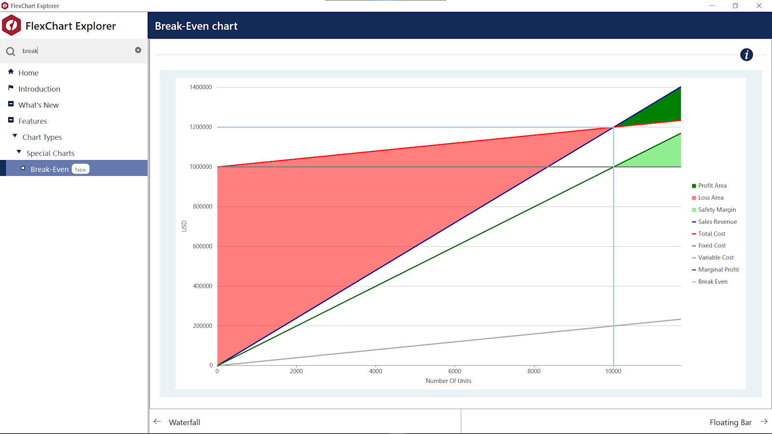Collapse the Chart Types tree node
This screenshot has height=434, width=772.
coord(15,136)
